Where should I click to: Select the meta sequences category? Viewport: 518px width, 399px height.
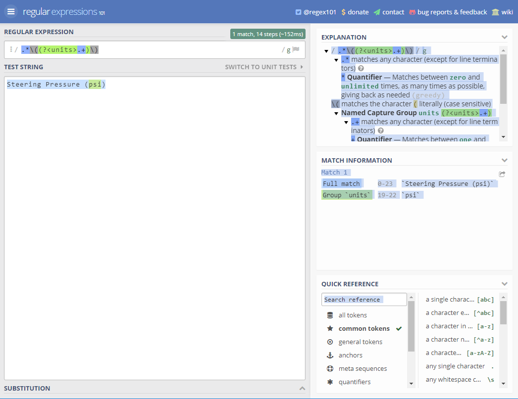pyautogui.click(x=363, y=369)
